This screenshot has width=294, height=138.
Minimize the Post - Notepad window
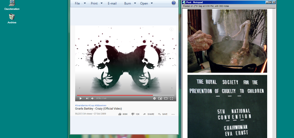click(267, 2)
